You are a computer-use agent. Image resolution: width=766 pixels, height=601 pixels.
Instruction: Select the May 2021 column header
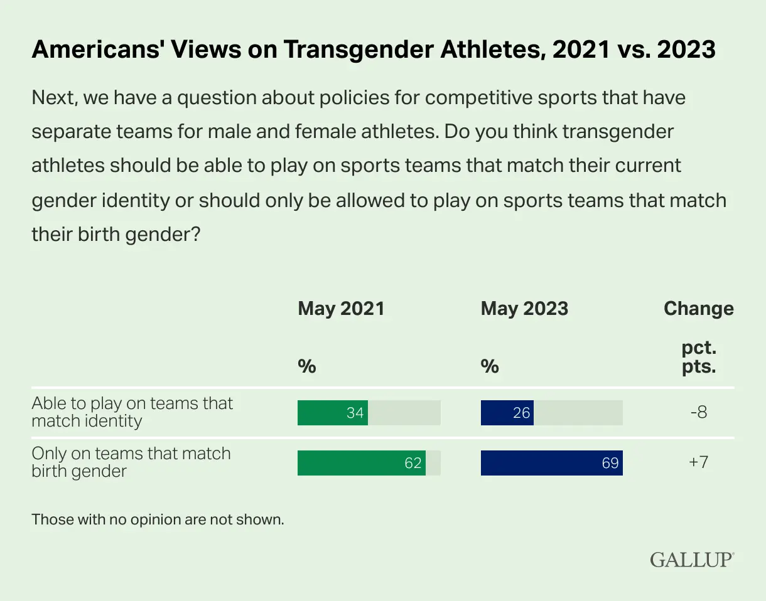[x=341, y=309]
